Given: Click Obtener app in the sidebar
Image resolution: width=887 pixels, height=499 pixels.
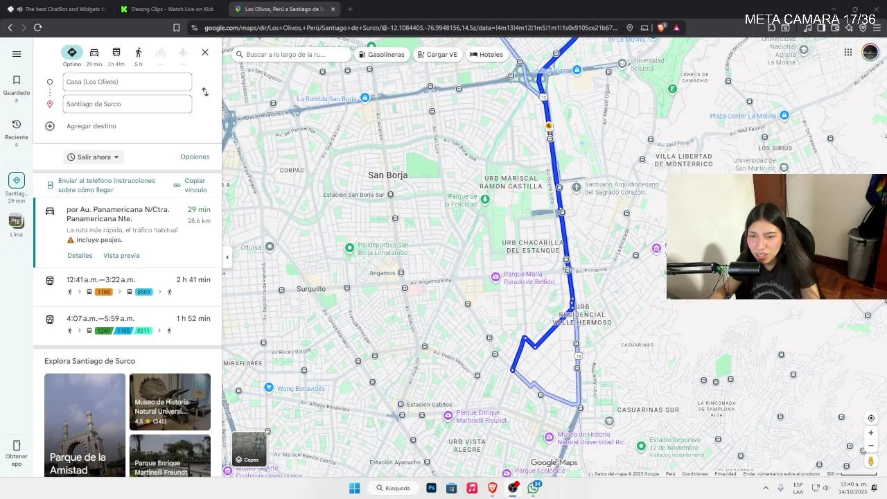Looking at the screenshot, I should pos(17,453).
